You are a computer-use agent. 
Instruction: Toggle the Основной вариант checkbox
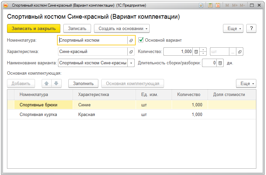tap(141, 40)
